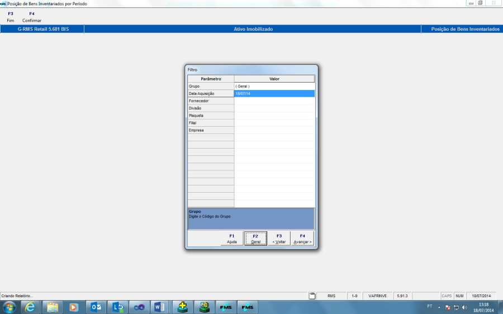Open F1 Ajuda help in the filter dialog
This screenshot has width=503, height=314.
point(232,239)
